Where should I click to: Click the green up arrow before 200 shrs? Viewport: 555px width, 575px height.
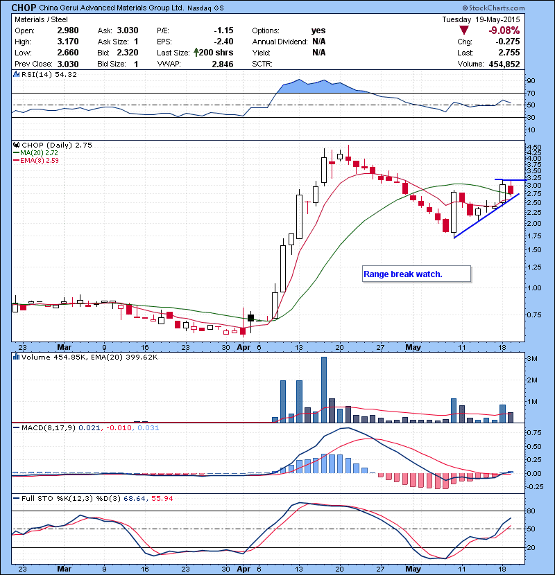[x=196, y=53]
